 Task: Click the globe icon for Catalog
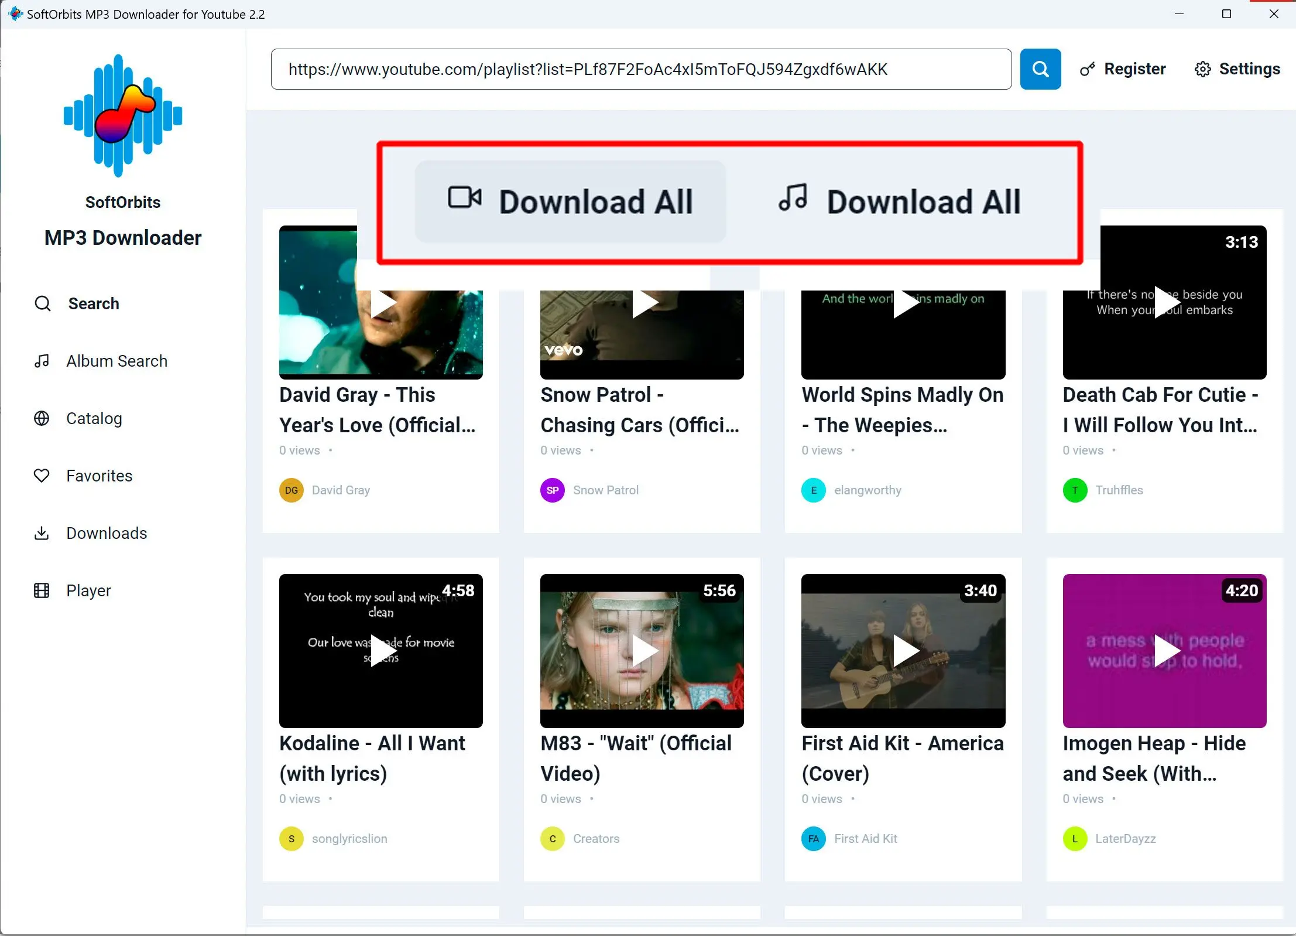[42, 418]
